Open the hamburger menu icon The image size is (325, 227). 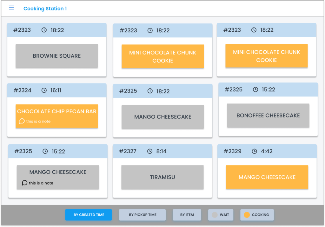(11, 8)
